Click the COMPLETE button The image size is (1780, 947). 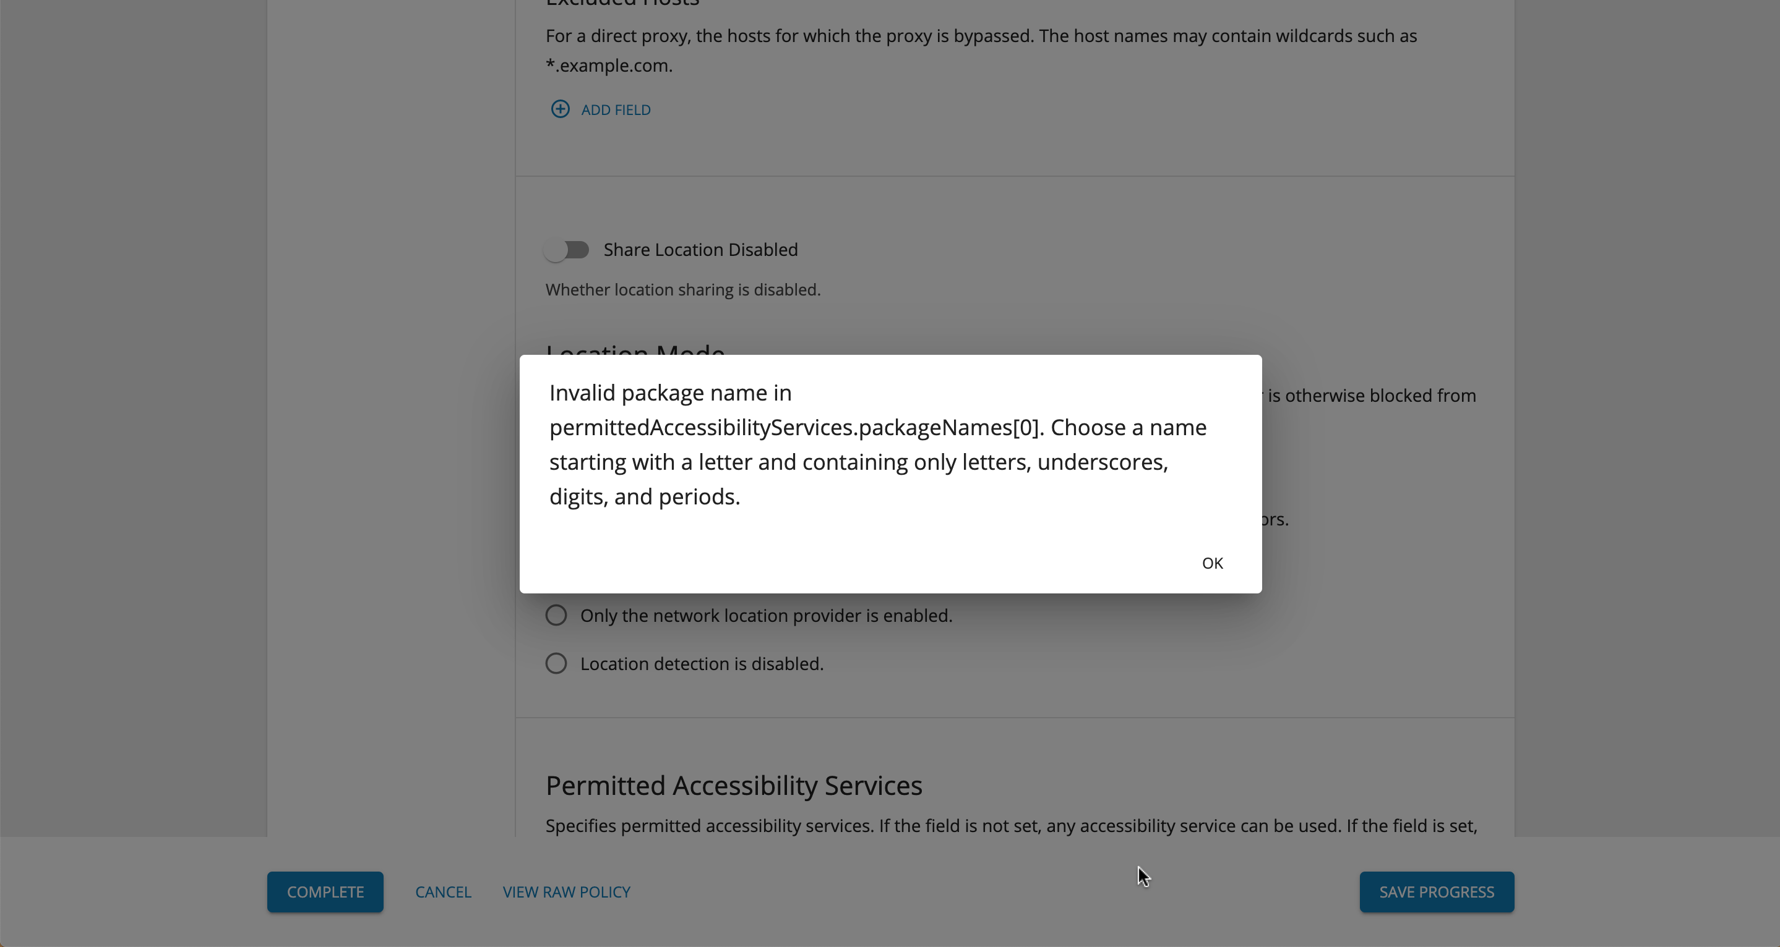click(325, 892)
